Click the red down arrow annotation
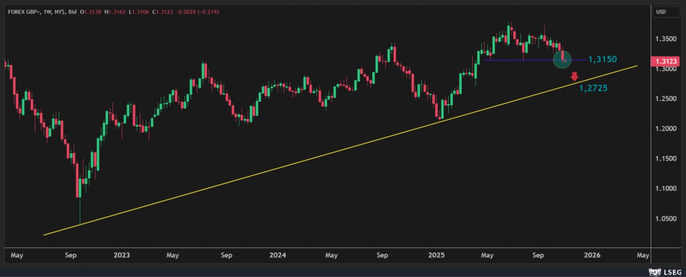The width and height of the screenshot is (686, 277). coord(575,76)
